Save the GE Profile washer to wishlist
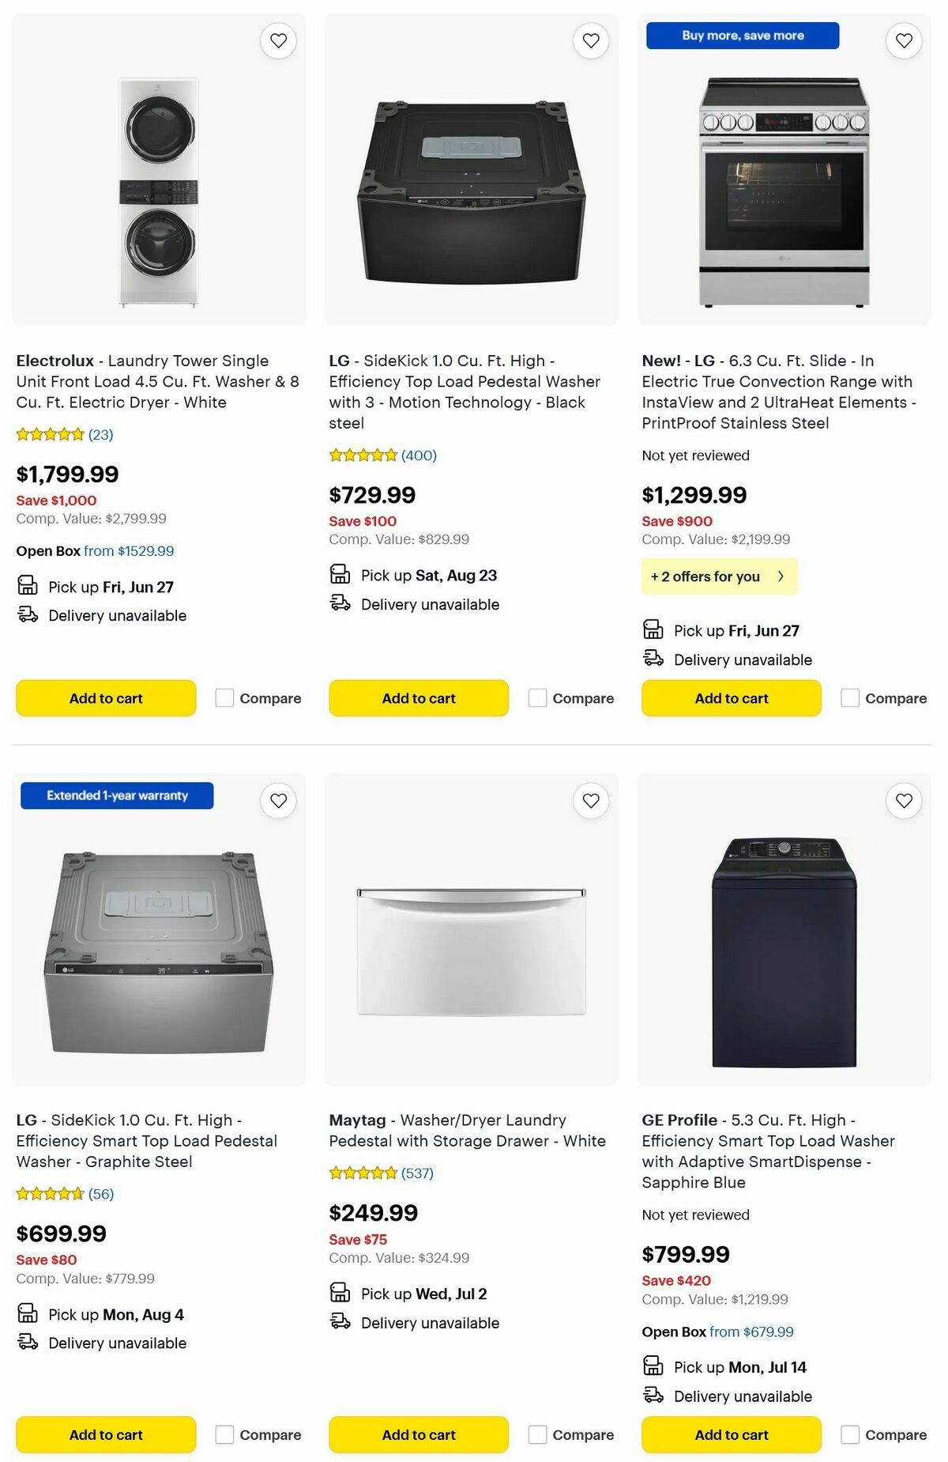This screenshot has height=1462, width=948. (904, 800)
